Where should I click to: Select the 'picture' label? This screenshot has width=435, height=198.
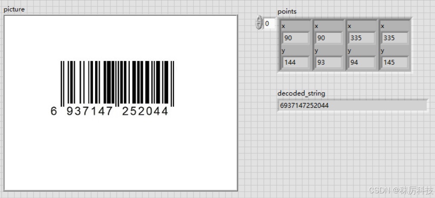14,9
